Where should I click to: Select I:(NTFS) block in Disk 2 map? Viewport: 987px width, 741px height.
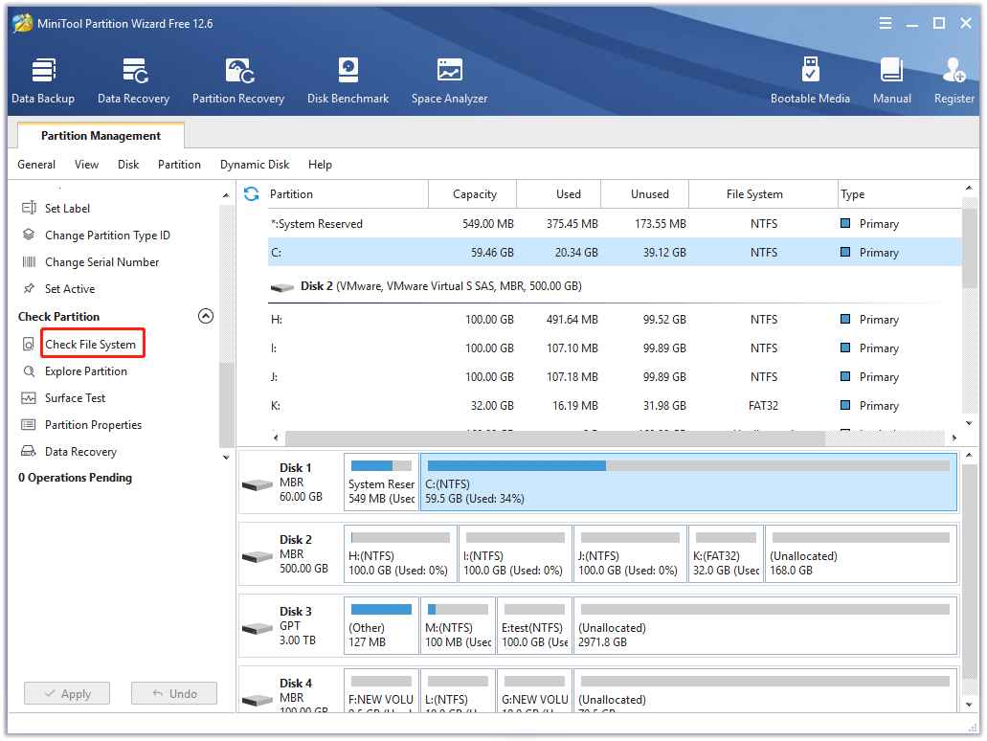click(515, 554)
